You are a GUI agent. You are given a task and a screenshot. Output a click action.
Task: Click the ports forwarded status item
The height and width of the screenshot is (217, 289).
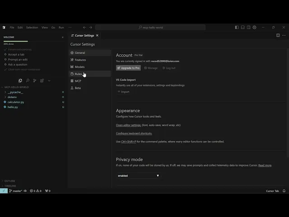coord(48,191)
